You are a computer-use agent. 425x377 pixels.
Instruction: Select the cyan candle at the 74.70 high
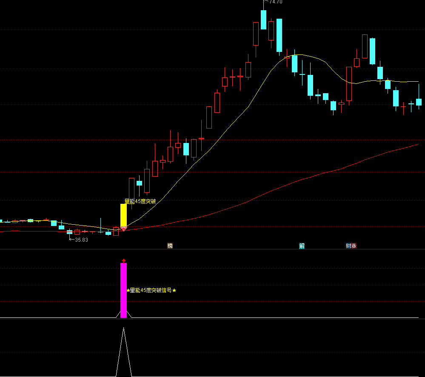coord(264,20)
